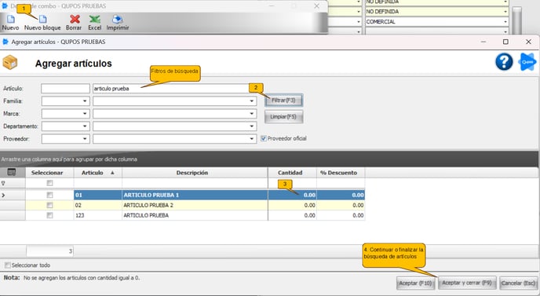Image resolution: width=540 pixels, height=296 pixels.
Task: Click the 'articulo prueba' search text field
Action: coord(174,89)
